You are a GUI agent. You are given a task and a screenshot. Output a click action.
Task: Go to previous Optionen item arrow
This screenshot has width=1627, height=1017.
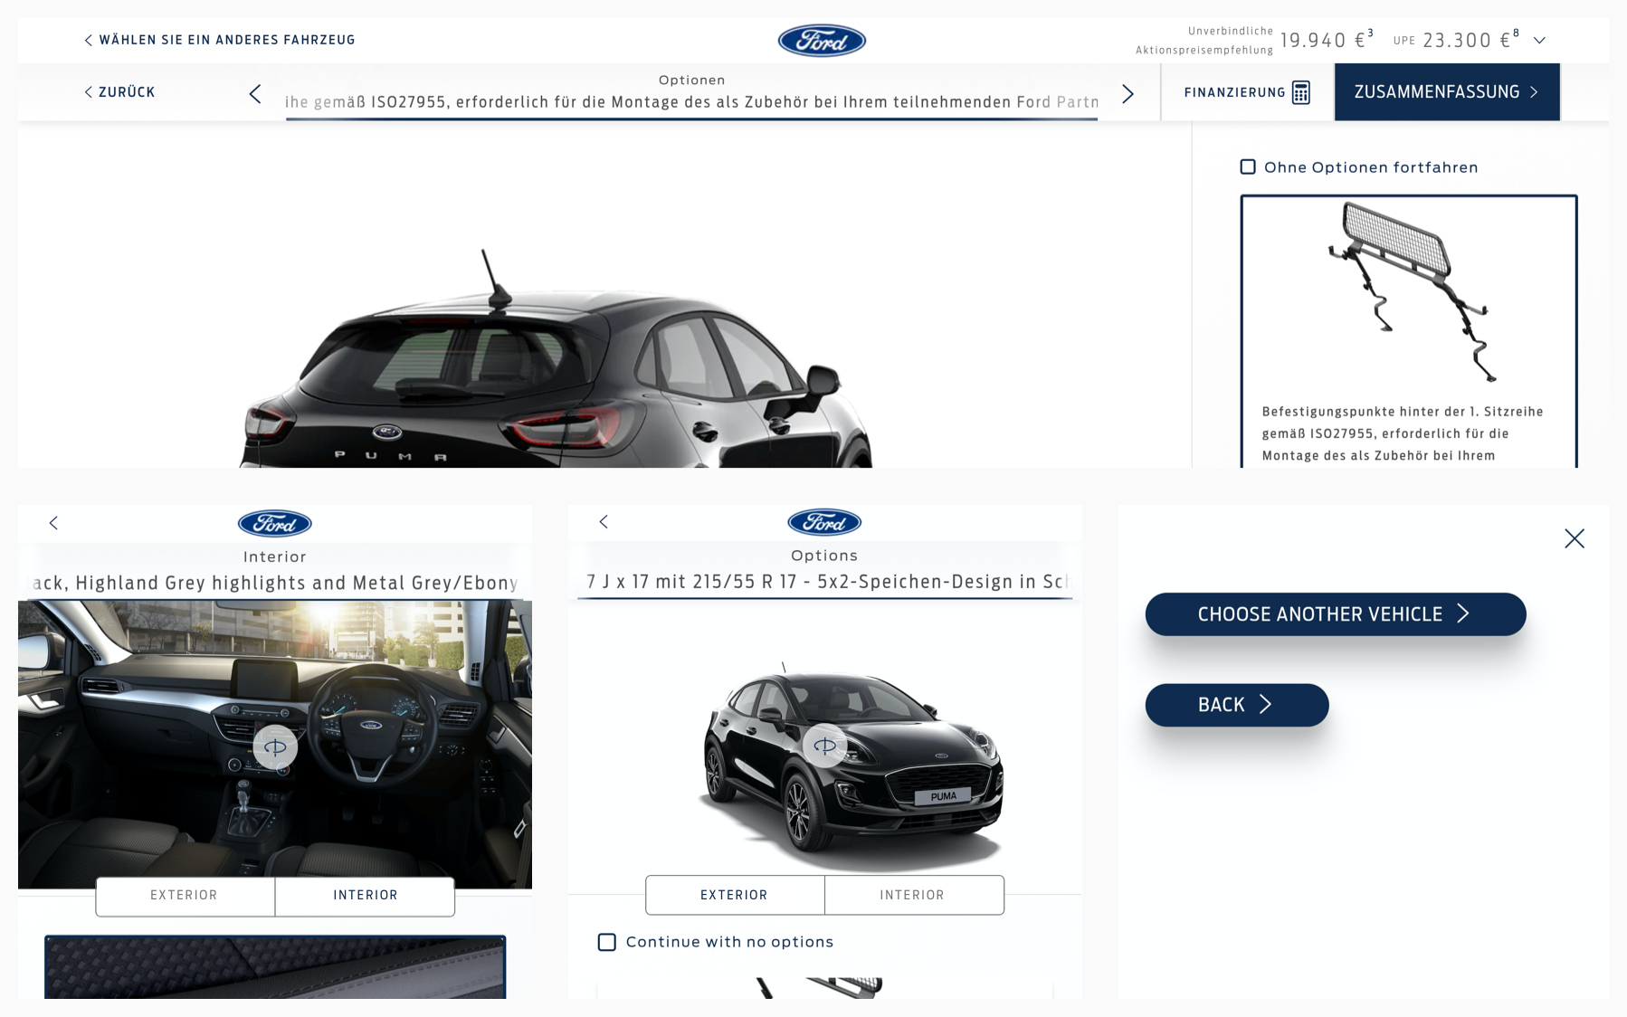click(255, 93)
